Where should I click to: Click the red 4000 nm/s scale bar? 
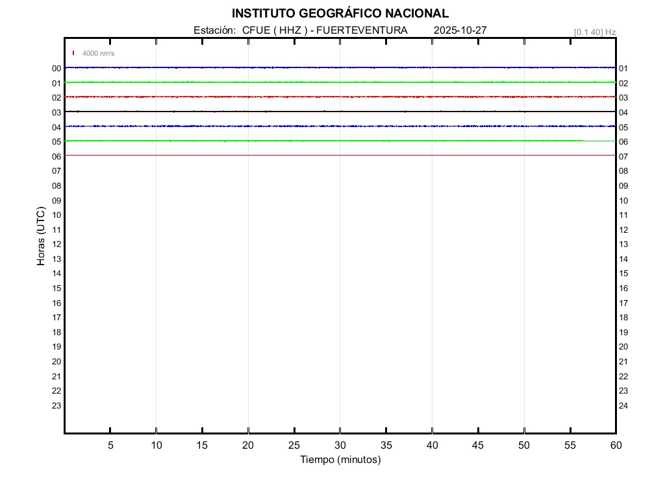click(x=73, y=53)
